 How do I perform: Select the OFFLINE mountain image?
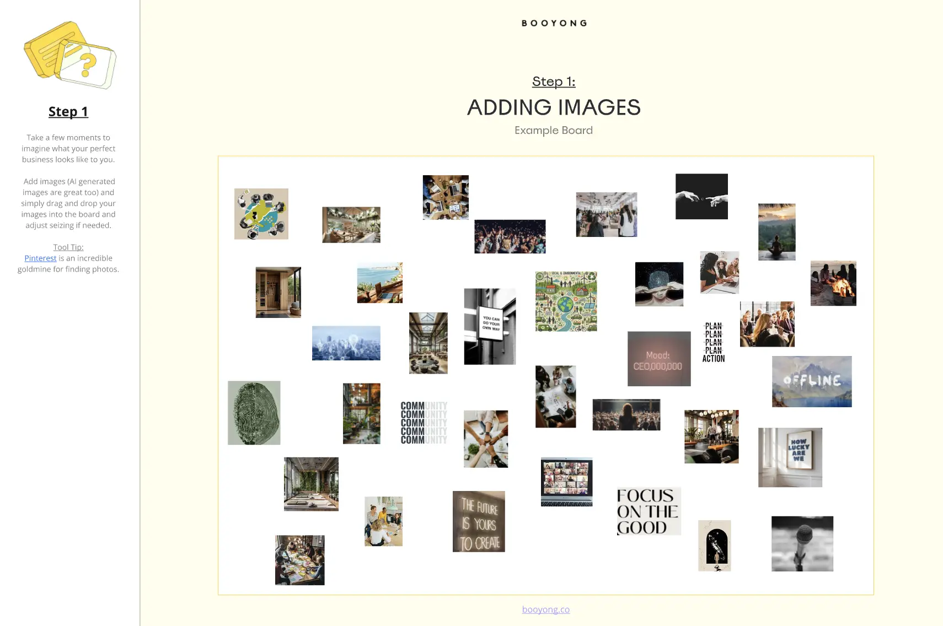pyautogui.click(x=812, y=381)
